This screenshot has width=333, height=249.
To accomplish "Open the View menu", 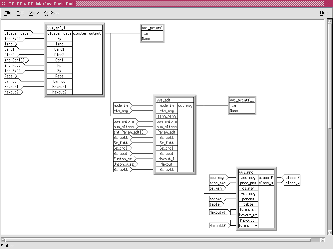I will coord(34,13).
